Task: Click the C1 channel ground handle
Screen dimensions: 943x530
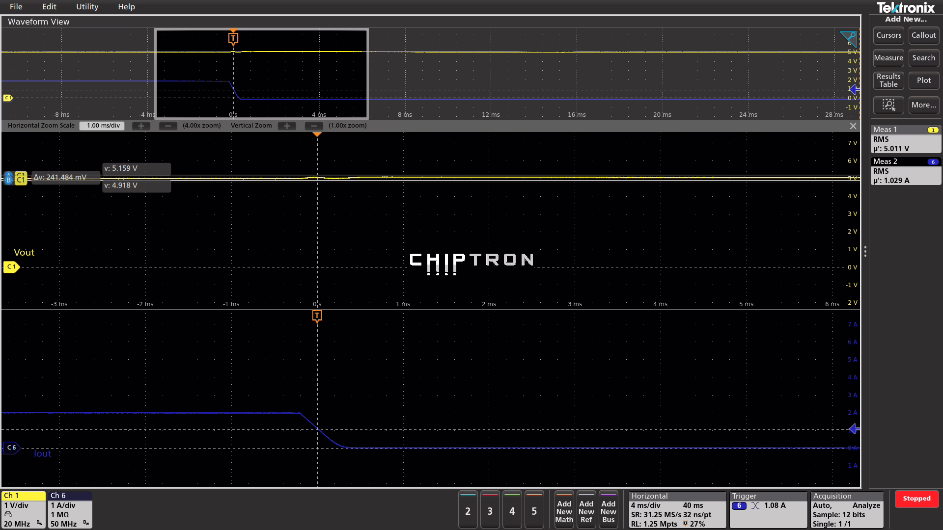Action: pos(11,267)
